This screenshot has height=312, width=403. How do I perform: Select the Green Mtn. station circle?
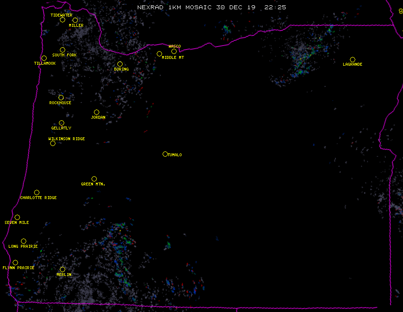94,179
